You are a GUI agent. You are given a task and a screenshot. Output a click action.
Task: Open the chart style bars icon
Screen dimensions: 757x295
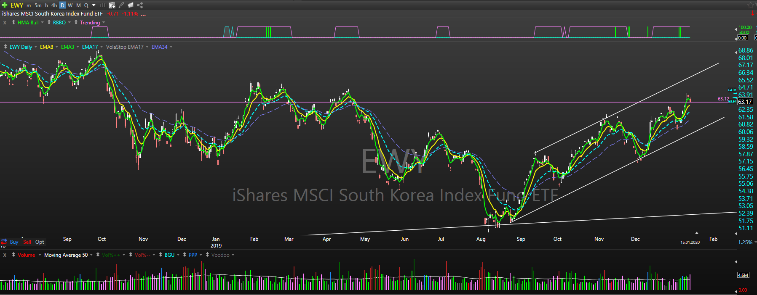pyautogui.click(x=102, y=5)
